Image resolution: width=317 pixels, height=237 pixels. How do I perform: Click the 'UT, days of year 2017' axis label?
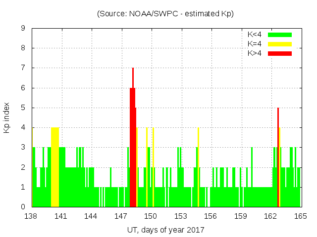click(x=165, y=230)
